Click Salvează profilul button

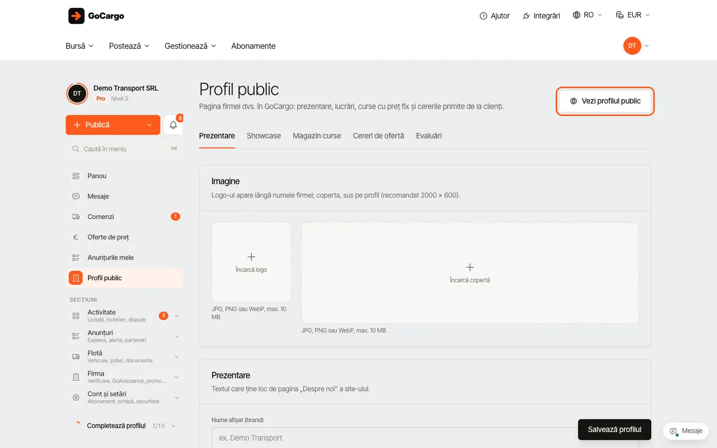pos(614,430)
